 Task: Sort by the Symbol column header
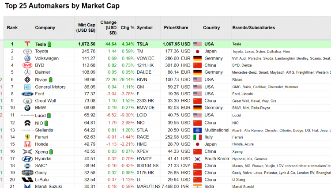pos(145,28)
